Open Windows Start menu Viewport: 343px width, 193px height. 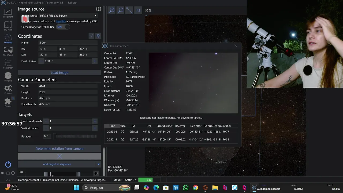76,188
